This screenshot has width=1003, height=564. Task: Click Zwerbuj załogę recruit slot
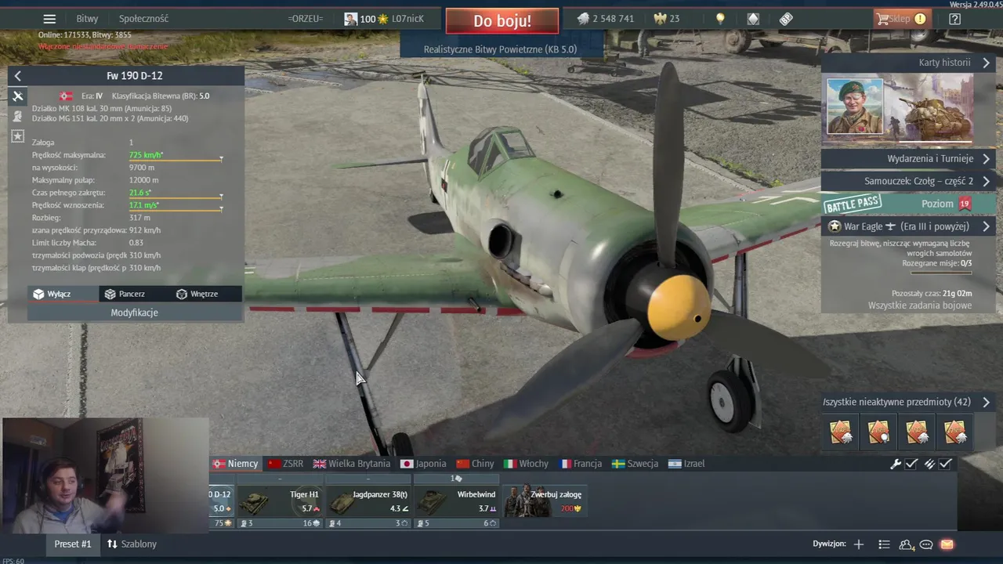pos(545,501)
